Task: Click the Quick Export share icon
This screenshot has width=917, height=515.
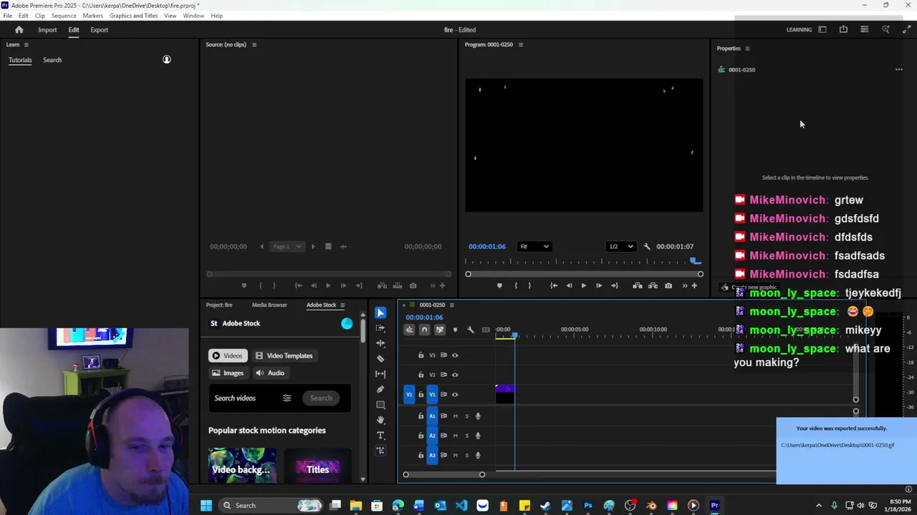Action: 843,29
